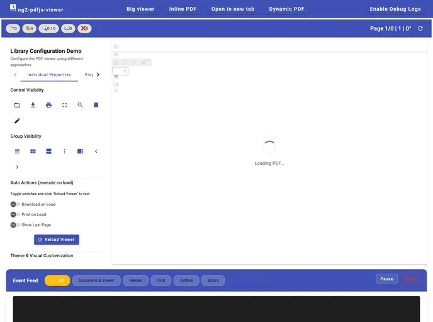Click the Page 1/0 | 1 | 0° status text
Image resolution: width=433 pixels, height=322 pixels.
(390, 28)
